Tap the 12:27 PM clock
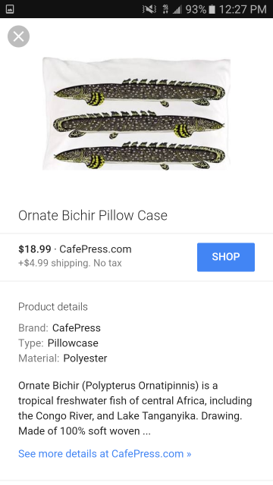Image resolution: width=273 pixels, height=485 pixels. (x=243, y=10)
